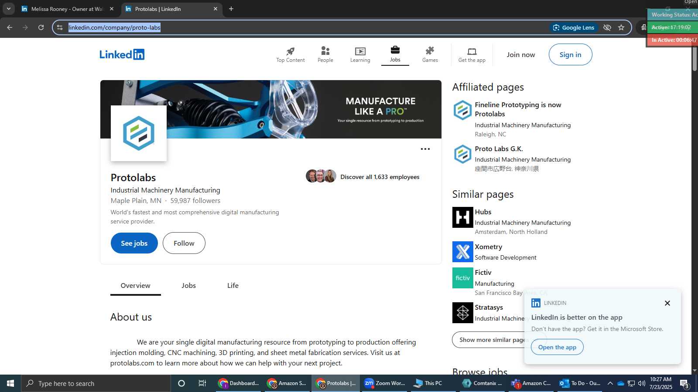
Task: Open Task View on taskbar
Action: [x=202, y=383]
